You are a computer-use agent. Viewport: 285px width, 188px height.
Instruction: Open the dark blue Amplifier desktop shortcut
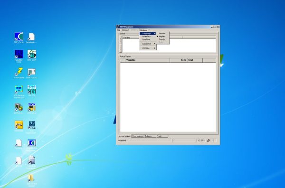point(19,56)
